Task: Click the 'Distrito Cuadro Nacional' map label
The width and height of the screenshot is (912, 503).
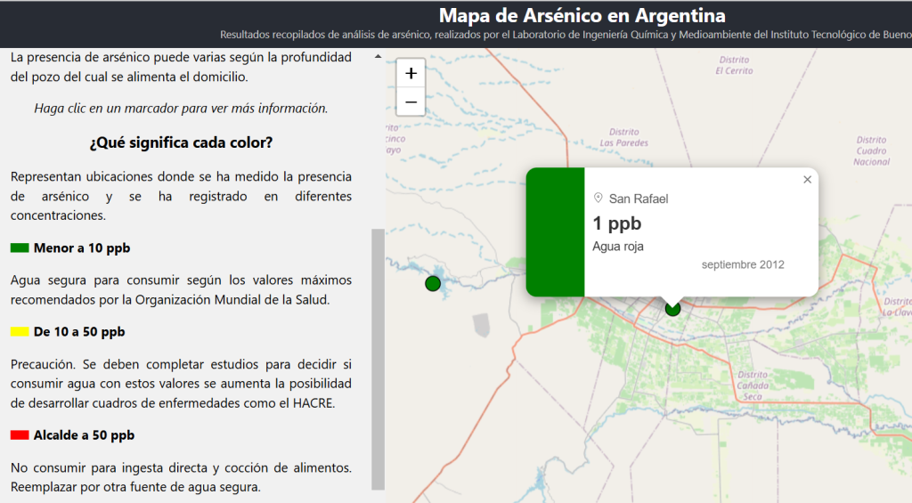Action: click(x=871, y=150)
